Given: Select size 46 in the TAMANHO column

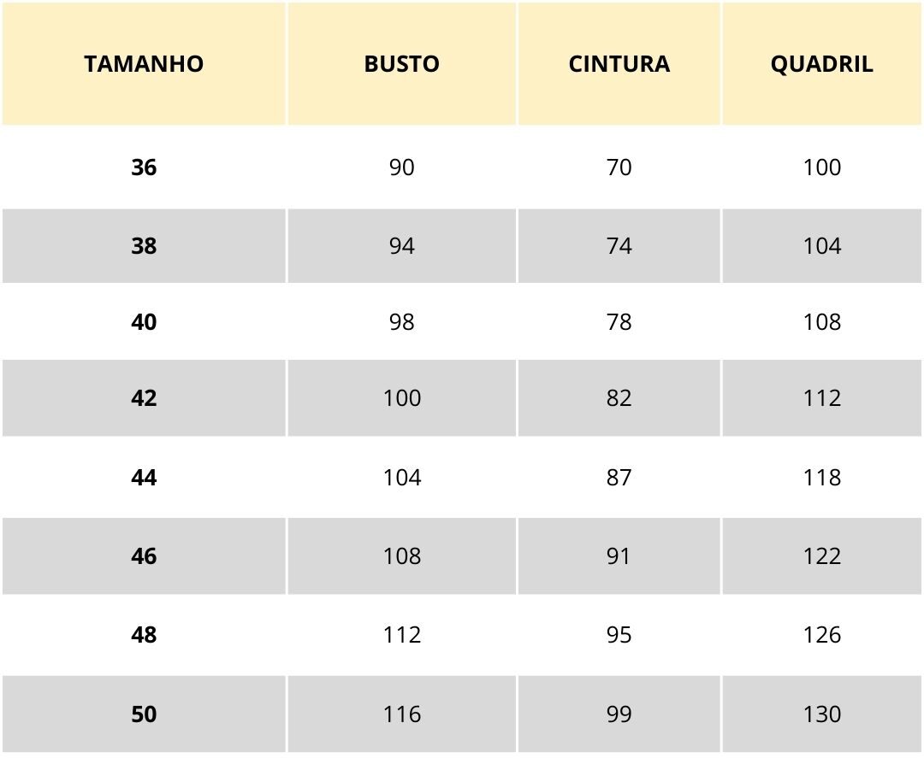Looking at the screenshot, I should pos(144,556).
